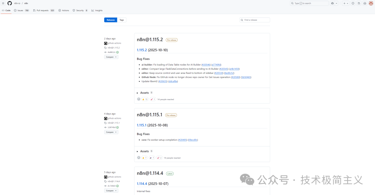Open commit e4b1459 link
The image size is (375, 195).
click(x=234, y=69)
